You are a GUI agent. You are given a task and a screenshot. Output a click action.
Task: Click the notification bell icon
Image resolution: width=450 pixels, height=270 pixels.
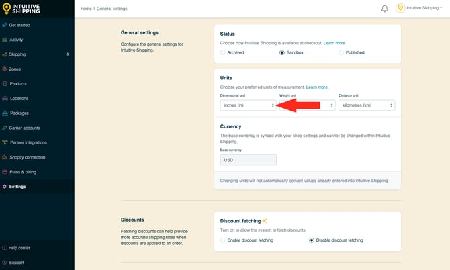(x=385, y=9)
